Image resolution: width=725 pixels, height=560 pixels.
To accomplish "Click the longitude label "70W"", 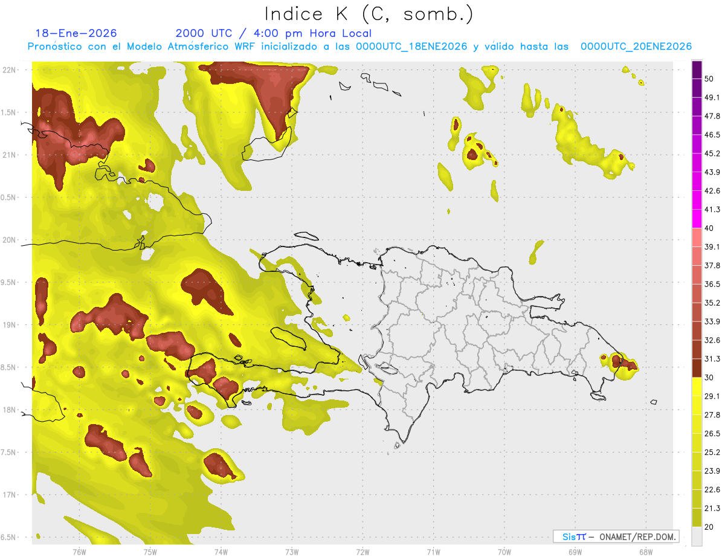I will tap(504, 552).
